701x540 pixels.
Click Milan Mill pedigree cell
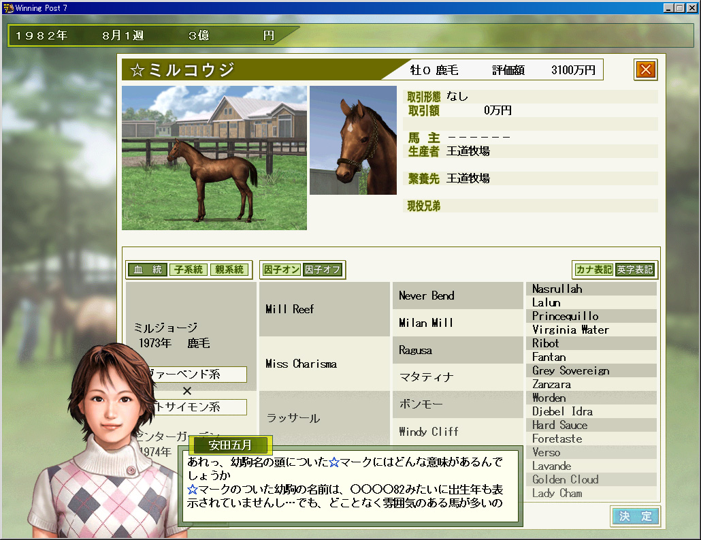[x=458, y=323]
